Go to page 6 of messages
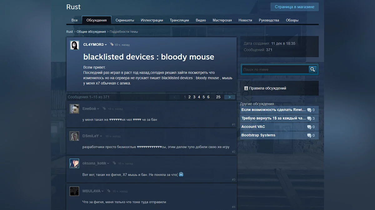This screenshot has width=375, height=210. (x=208, y=97)
